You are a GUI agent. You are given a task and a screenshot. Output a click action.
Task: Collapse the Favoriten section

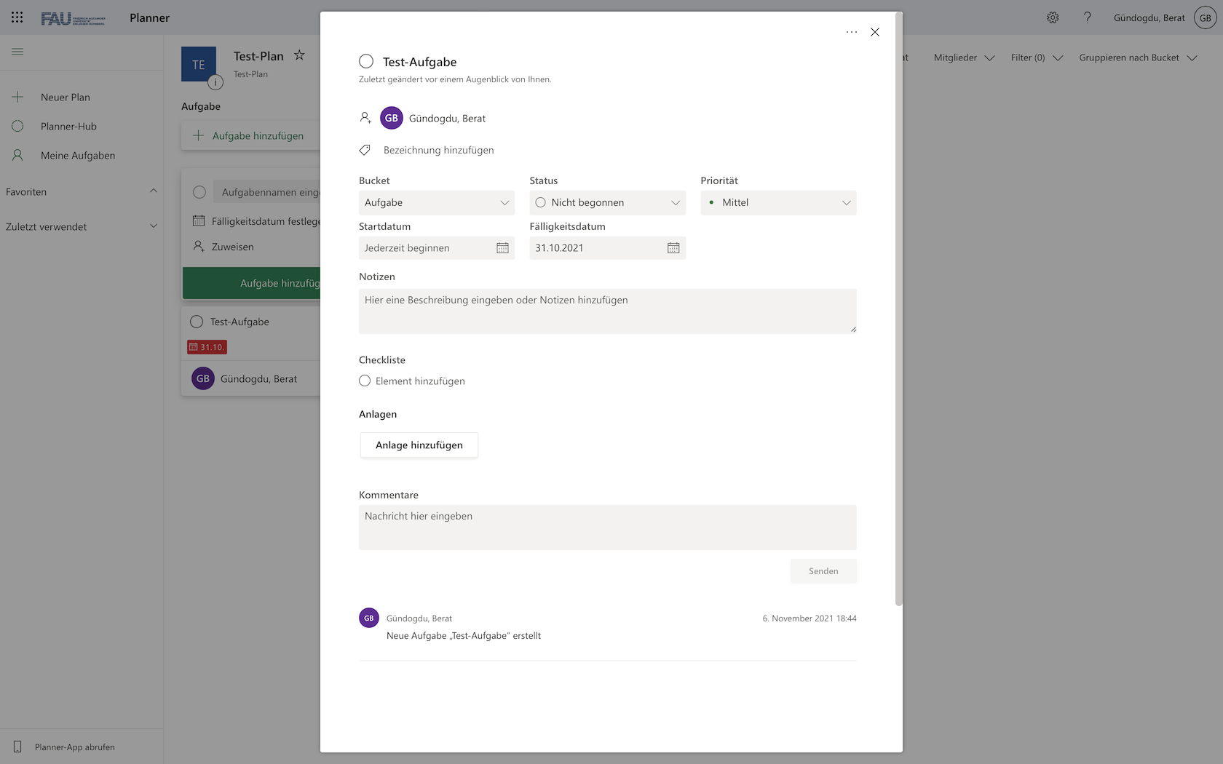point(154,191)
